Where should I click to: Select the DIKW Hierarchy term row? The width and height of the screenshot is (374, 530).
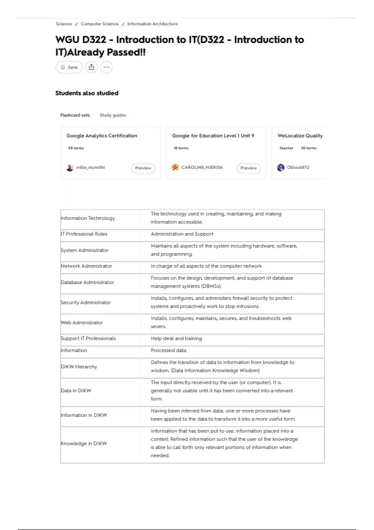pos(79,367)
